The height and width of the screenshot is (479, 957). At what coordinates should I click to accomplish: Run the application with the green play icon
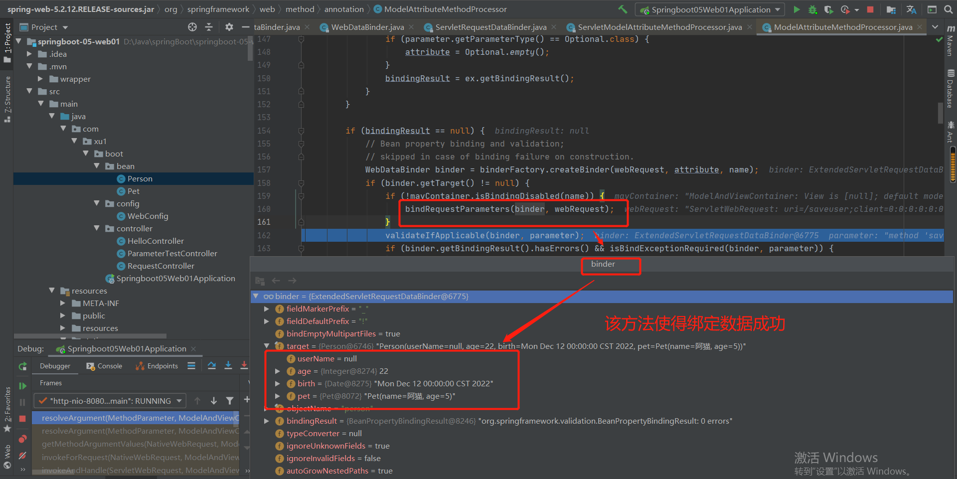797,9
